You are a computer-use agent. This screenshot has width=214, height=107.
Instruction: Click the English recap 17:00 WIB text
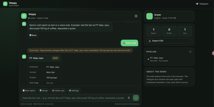tap(165, 18)
